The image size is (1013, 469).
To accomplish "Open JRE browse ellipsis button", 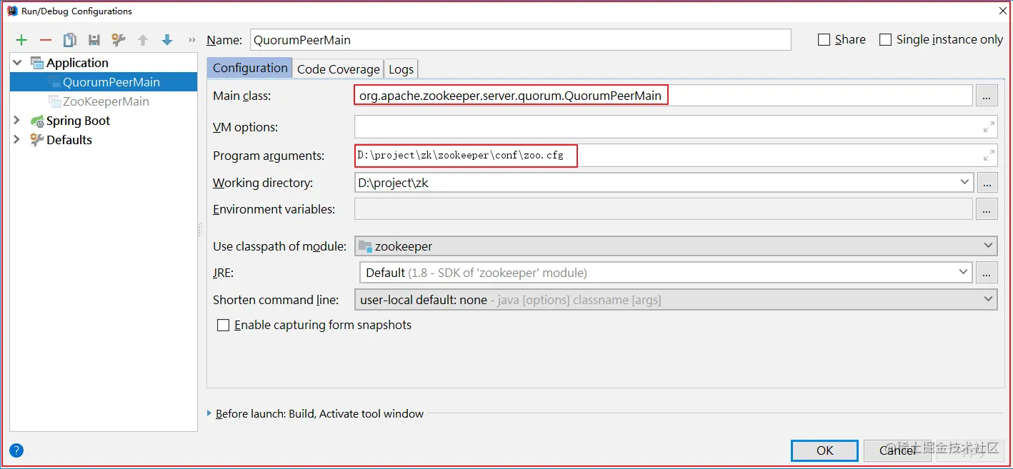I will click(x=987, y=273).
